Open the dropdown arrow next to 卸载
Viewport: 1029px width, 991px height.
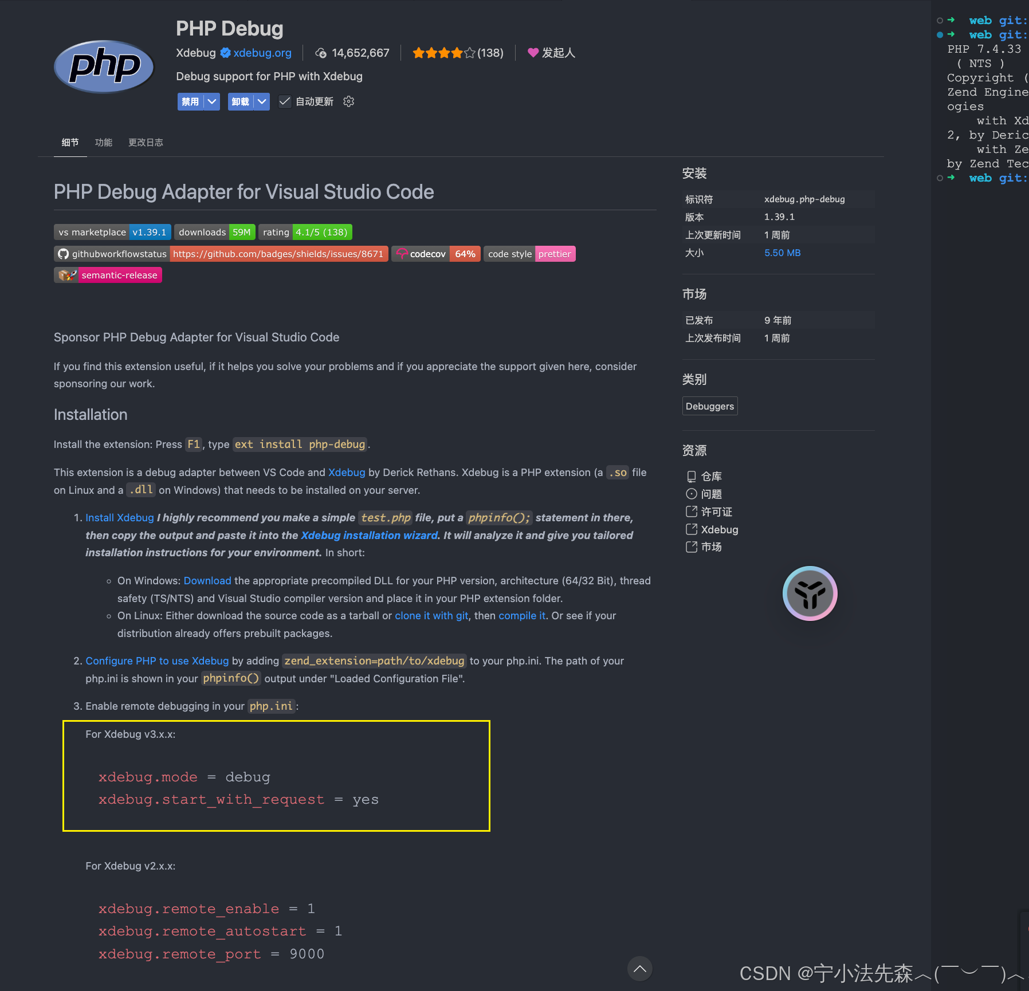coord(262,101)
